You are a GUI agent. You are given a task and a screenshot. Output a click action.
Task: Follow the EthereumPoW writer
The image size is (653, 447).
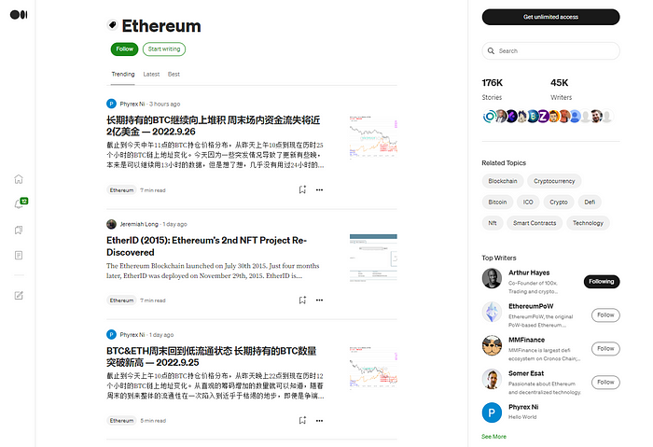click(605, 314)
